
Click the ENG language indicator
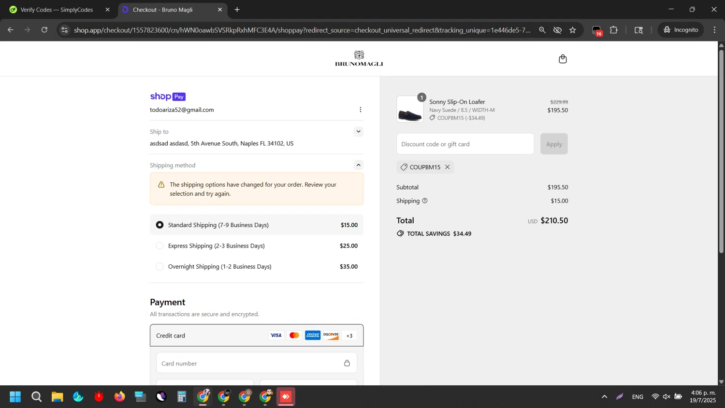click(638, 397)
